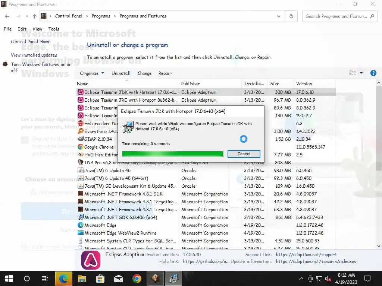Click the installer icon in the dialog
382x286 pixels.
pos(128,127)
